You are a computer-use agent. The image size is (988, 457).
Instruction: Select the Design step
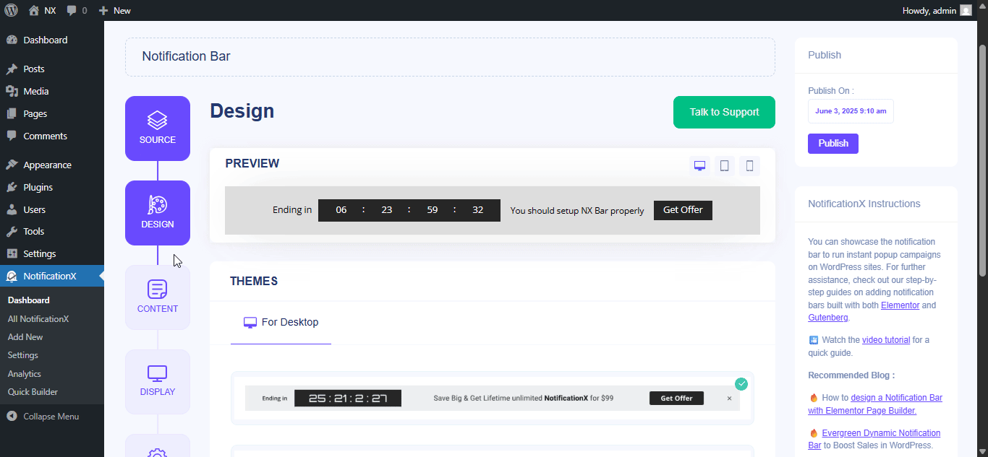point(158,213)
